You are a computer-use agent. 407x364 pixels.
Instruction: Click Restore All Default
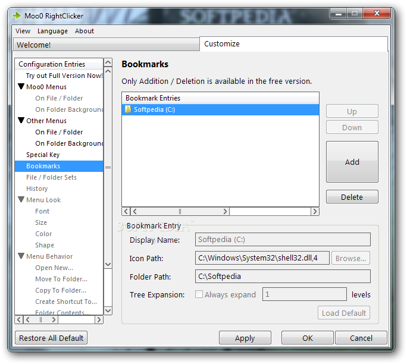tap(51, 338)
